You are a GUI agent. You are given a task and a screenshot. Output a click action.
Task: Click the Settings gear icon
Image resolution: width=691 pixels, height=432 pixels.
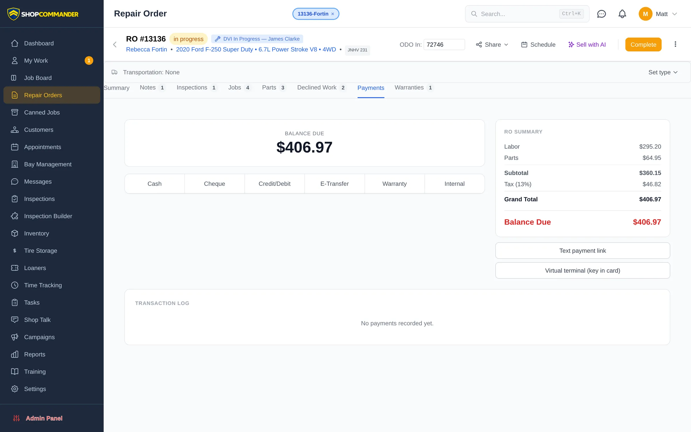coord(15,389)
